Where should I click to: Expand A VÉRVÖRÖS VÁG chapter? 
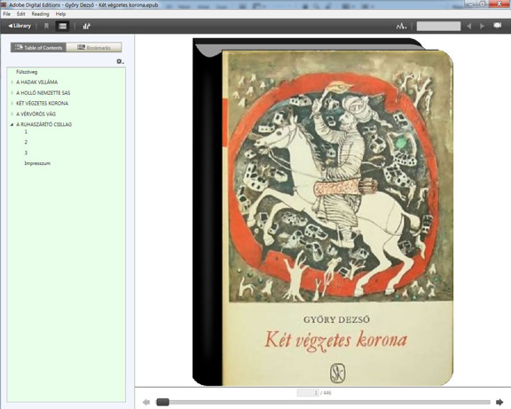tap(12, 114)
